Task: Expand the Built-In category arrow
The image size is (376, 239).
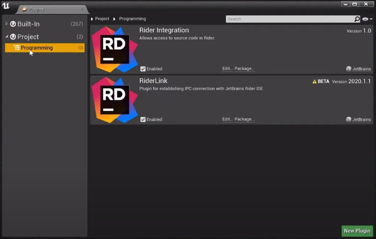Action: pos(7,24)
